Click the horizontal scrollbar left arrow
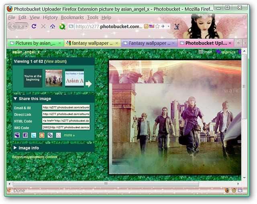The image size is (257, 204). (10, 184)
